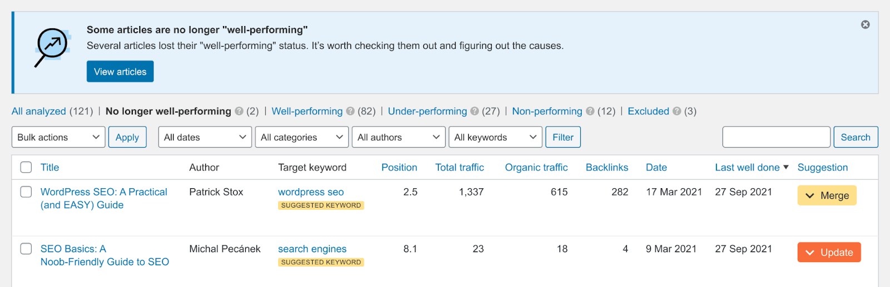Click the help icon next to Well-performing

click(x=350, y=111)
